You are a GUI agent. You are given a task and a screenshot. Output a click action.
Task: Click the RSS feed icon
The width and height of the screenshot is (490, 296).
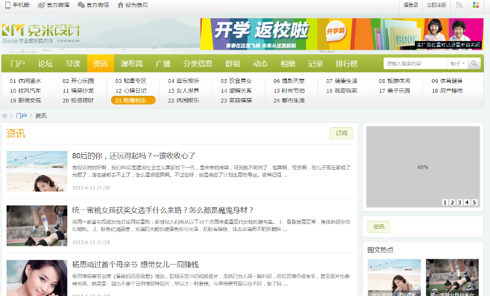pos(459,5)
